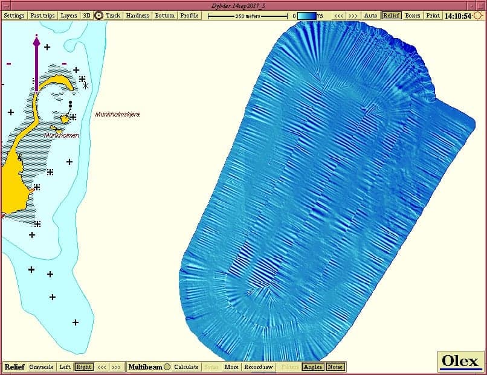
Task: Select Right relief lighting direction
Action: pyautogui.click(x=84, y=367)
